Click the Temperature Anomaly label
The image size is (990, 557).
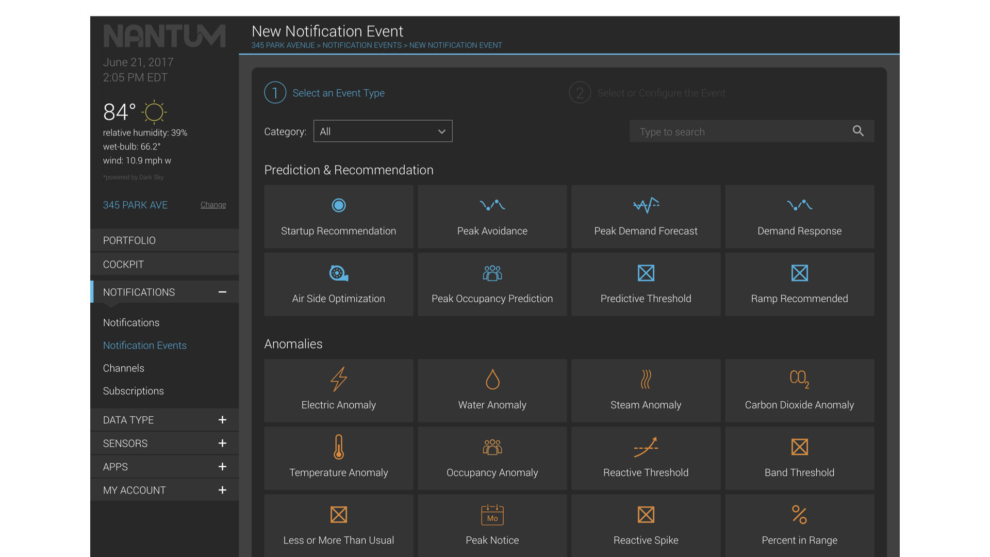pyautogui.click(x=339, y=472)
